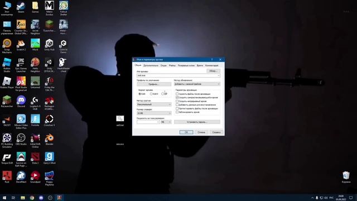Launch Unturned from desktop
The width and height of the screenshot is (357, 201).
[35, 83]
